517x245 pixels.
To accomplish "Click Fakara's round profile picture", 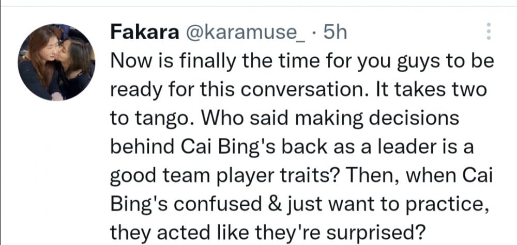I will pos(56,62).
